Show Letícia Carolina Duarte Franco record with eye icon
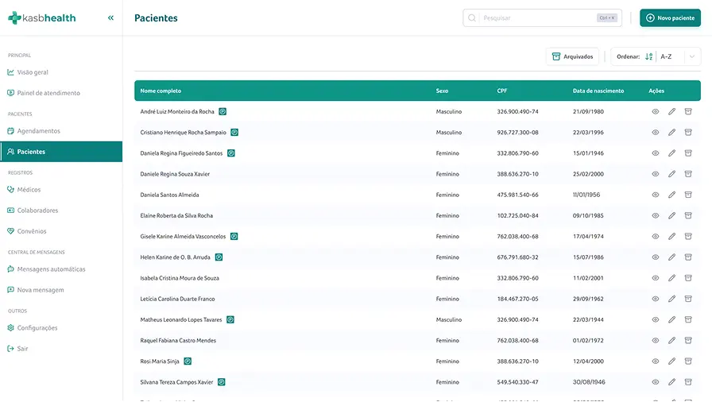This screenshot has width=712, height=402. click(656, 299)
